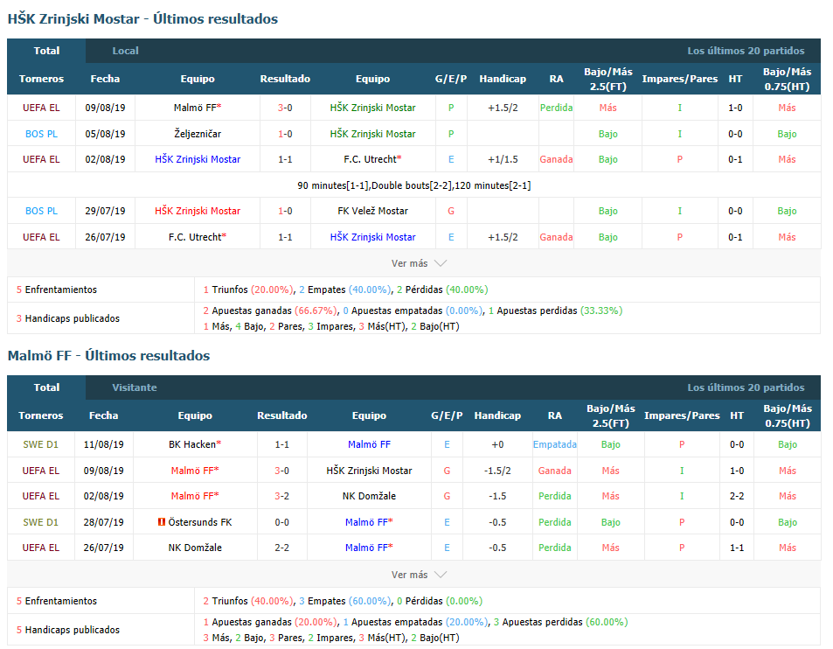Image resolution: width=833 pixels, height=649 pixels.
Task: Open HŠK Zrinjski Mostar link in 05/08/19 row
Action: coord(372,134)
